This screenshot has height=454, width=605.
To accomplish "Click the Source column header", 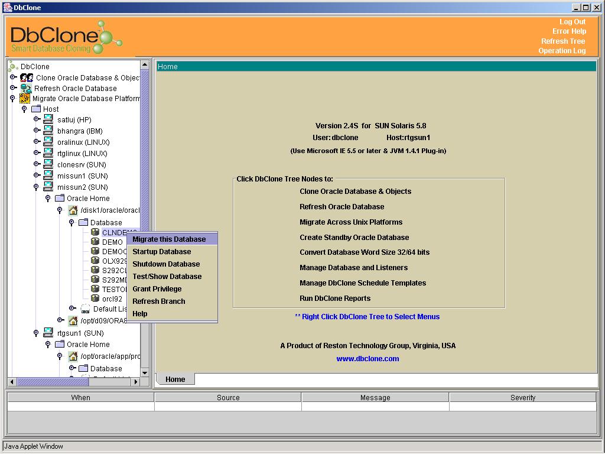I will tap(228, 397).
